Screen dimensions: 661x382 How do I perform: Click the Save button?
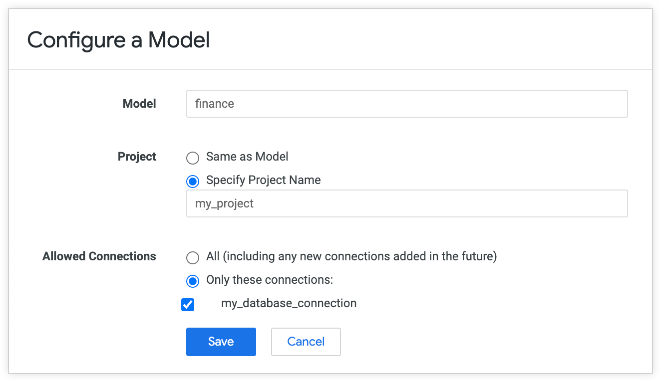click(221, 342)
